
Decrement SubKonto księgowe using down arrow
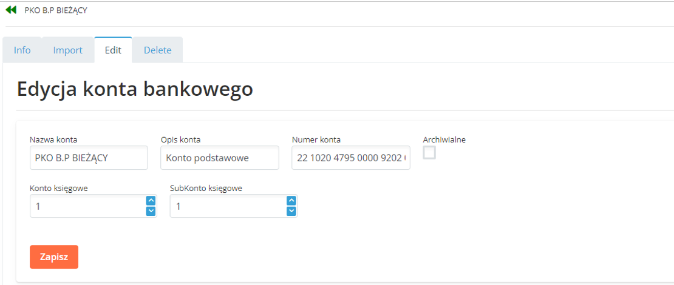click(x=291, y=211)
